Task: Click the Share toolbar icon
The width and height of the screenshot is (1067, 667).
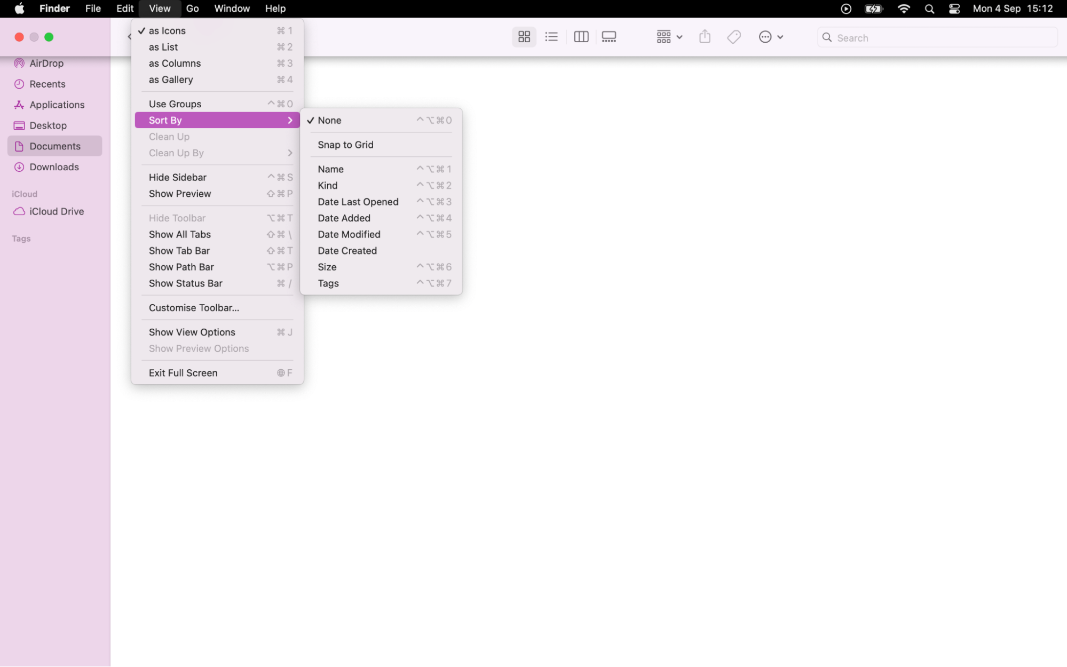Action: tap(705, 37)
